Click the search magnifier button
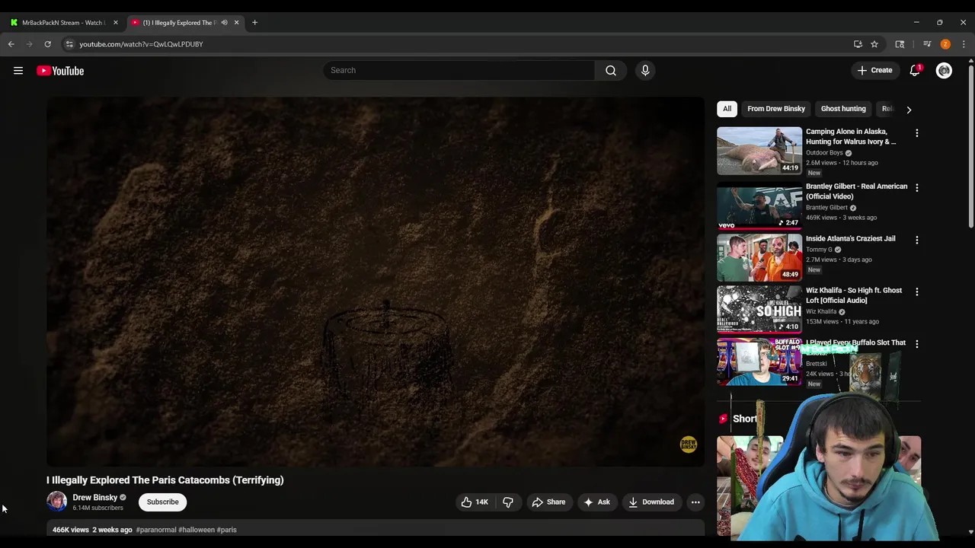This screenshot has height=548, width=975. [x=611, y=70]
